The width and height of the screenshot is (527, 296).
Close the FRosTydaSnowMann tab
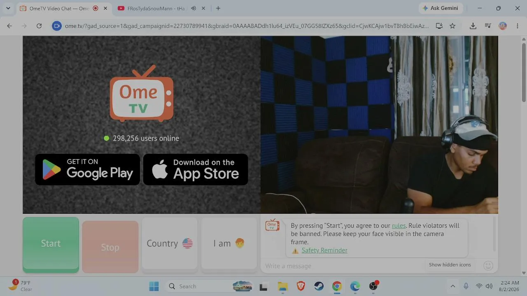[x=204, y=8]
